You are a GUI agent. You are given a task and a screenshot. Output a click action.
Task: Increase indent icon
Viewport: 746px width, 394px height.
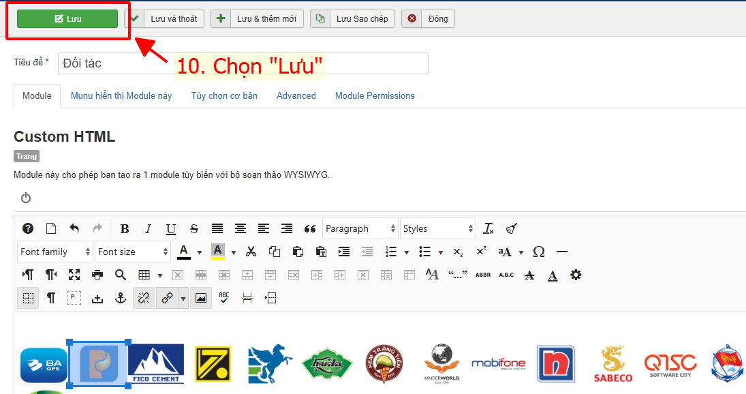click(344, 252)
